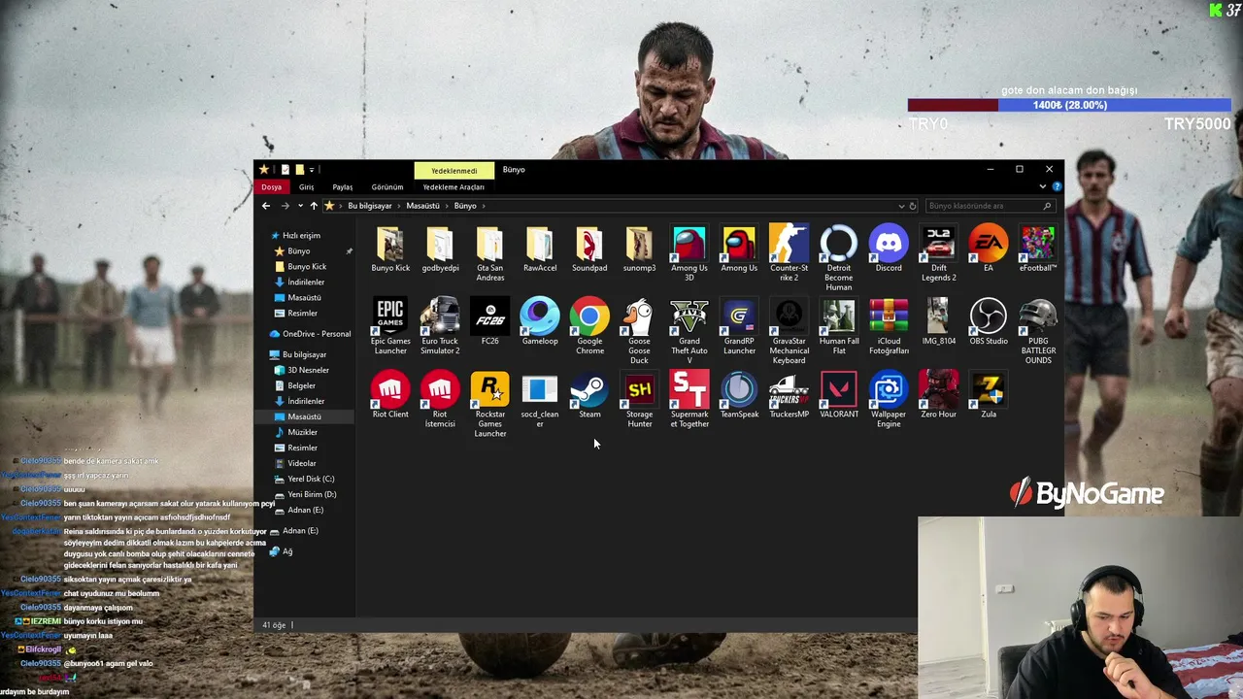Click the Zula game shortcut
This screenshot has width=1243, height=699.
pos(989,395)
